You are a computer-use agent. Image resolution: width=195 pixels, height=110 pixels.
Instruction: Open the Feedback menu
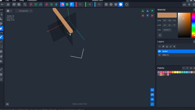coord(32,1)
